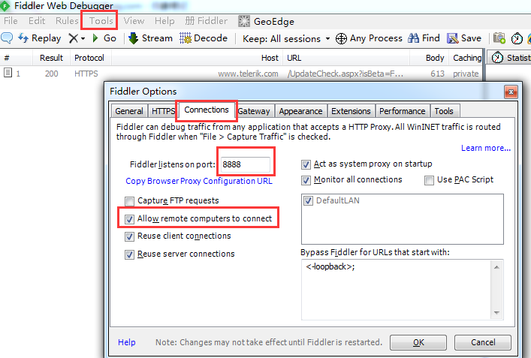Switch to the Performance tab
The image size is (531, 358).
[x=402, y=111]
